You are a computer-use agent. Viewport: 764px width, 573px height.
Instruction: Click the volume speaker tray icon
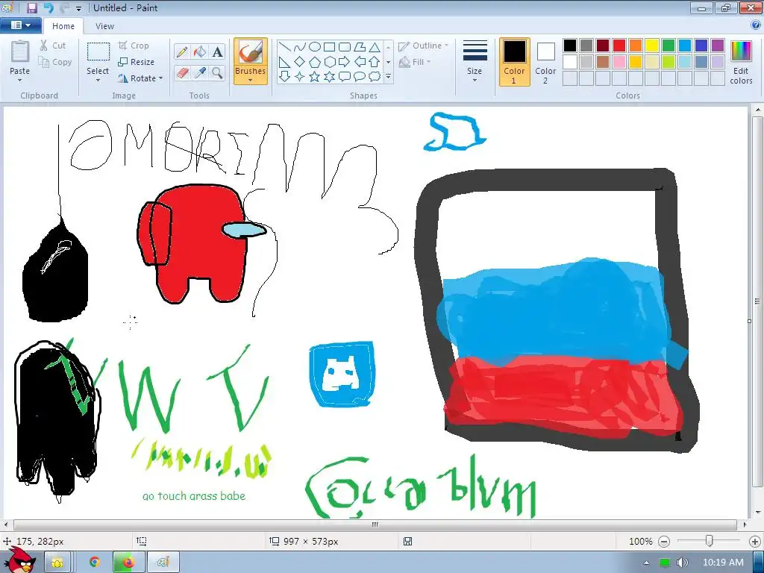[682, 563]
